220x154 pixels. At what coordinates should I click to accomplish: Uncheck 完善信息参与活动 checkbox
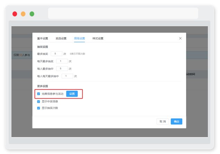(38, 94)
